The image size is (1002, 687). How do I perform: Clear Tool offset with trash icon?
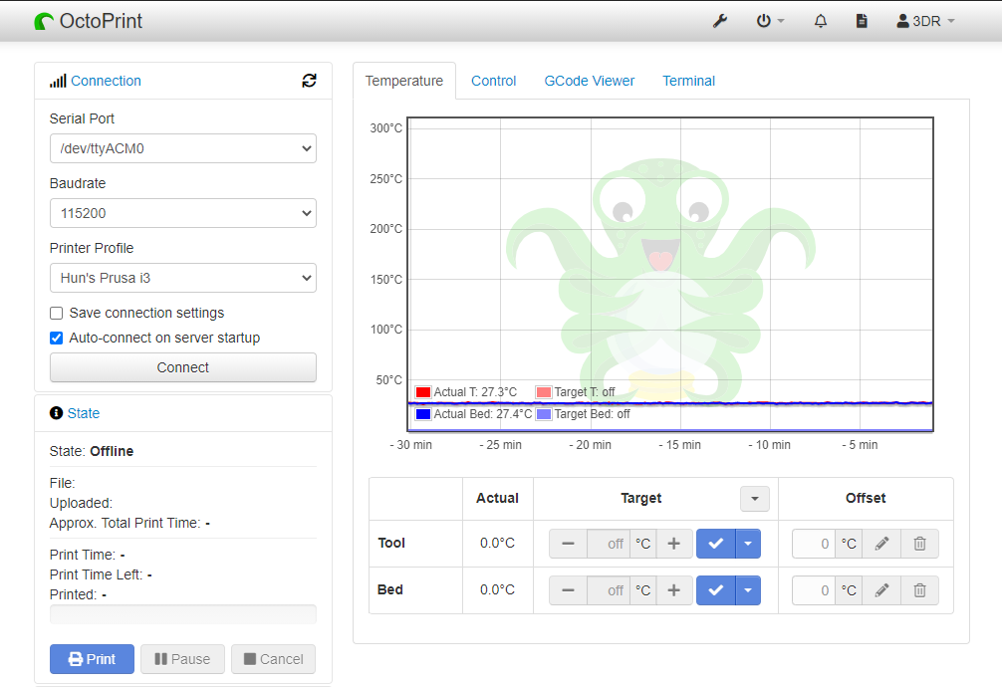(919, 544)
